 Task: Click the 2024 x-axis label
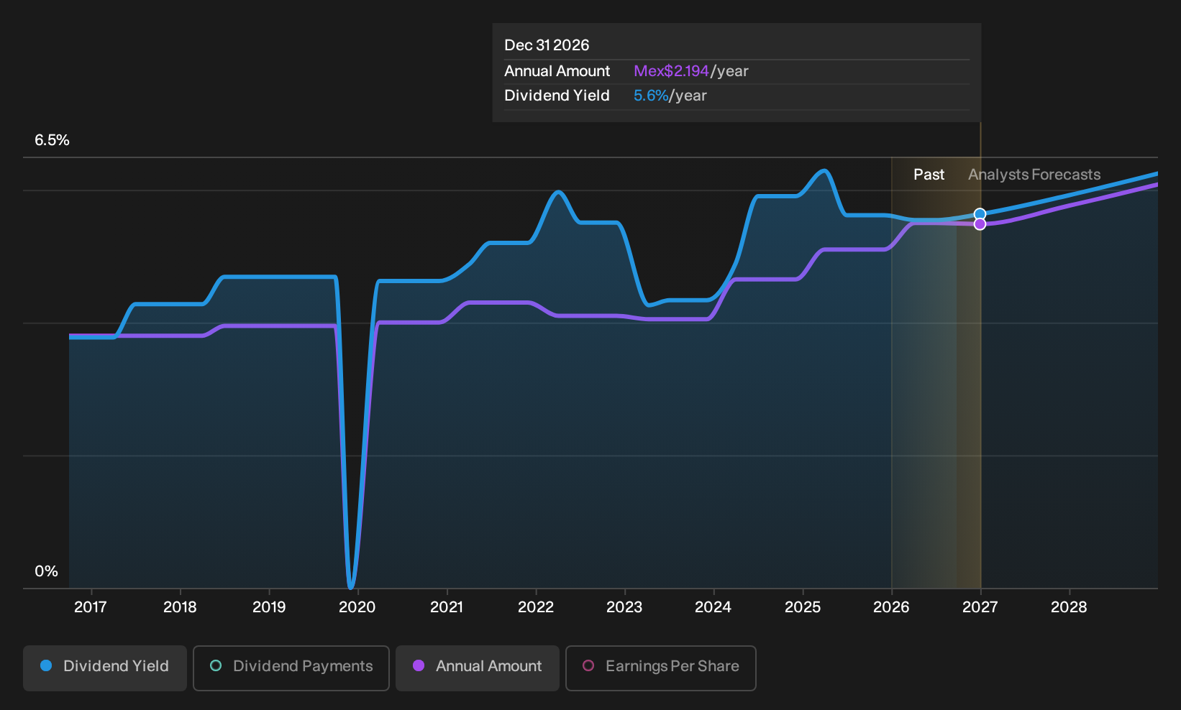pos(713,607)
